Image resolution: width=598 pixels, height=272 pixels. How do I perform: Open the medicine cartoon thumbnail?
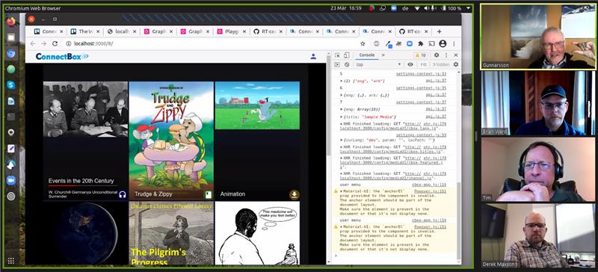click(257, 233)
